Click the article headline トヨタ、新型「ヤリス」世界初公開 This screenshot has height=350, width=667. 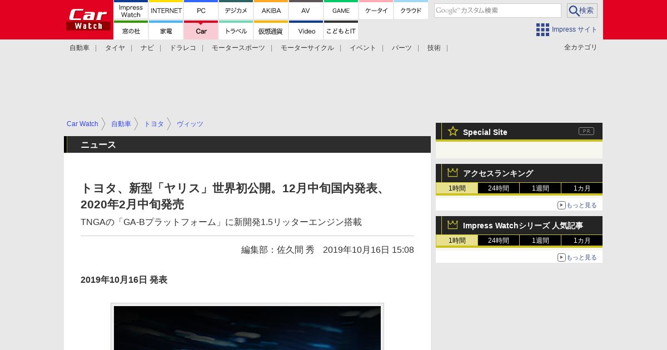(234, 196)
